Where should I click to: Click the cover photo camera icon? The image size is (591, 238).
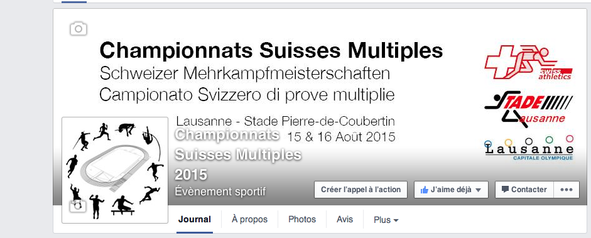79,29
